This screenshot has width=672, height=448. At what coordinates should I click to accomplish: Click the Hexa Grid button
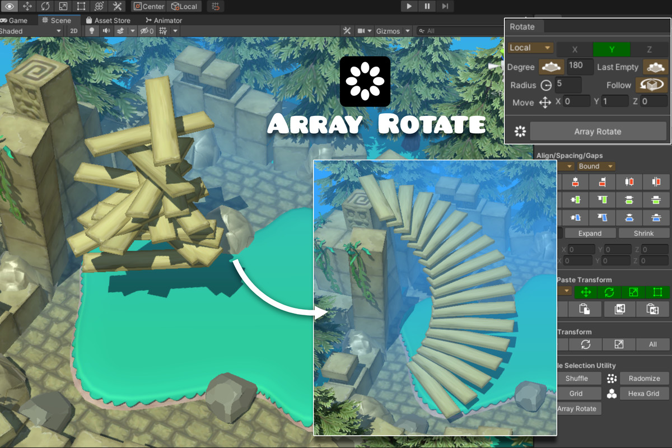point(644,394)
